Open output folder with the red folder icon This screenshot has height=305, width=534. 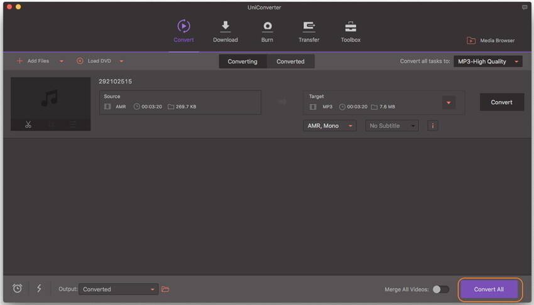165,289
